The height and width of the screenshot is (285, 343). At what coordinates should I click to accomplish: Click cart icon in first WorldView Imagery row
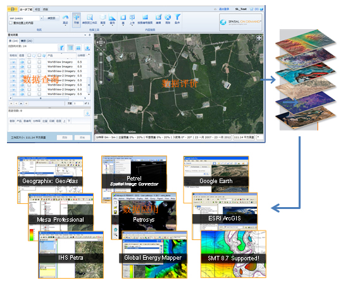click(x=13, y=62)
